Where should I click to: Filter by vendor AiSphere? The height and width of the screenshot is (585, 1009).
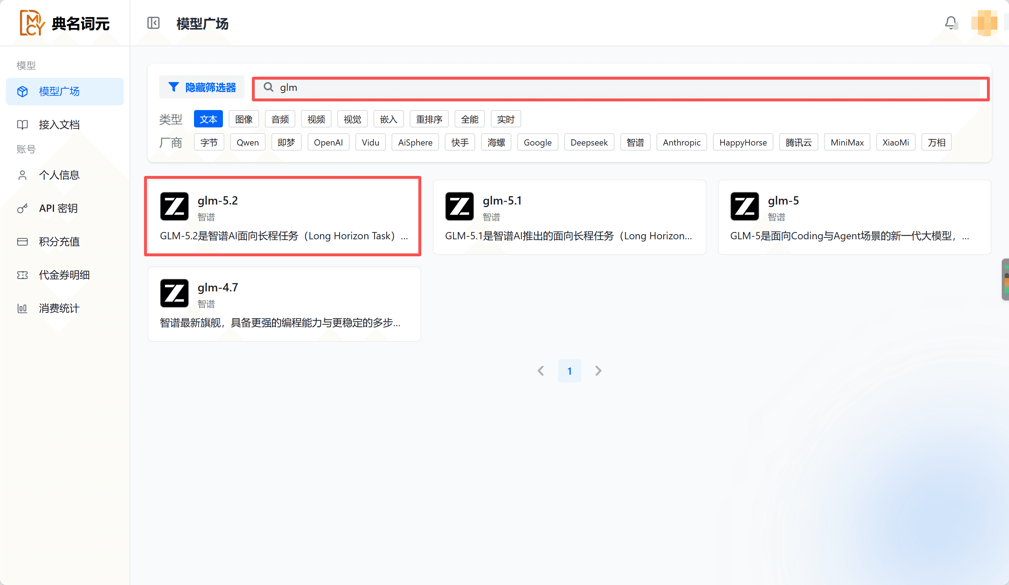coord(415,143)
